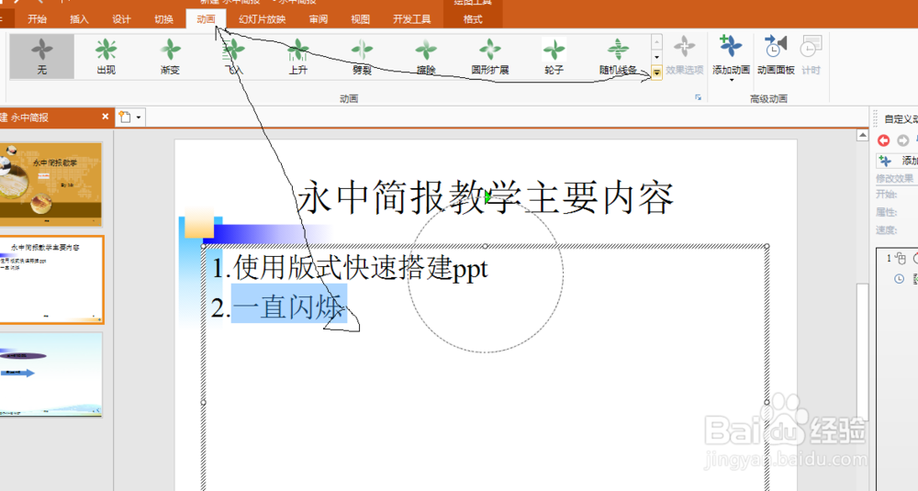This screenshot has width=918, height=491.
Task: Click the new document icon beside the document tab
Action: pos(125,117)
